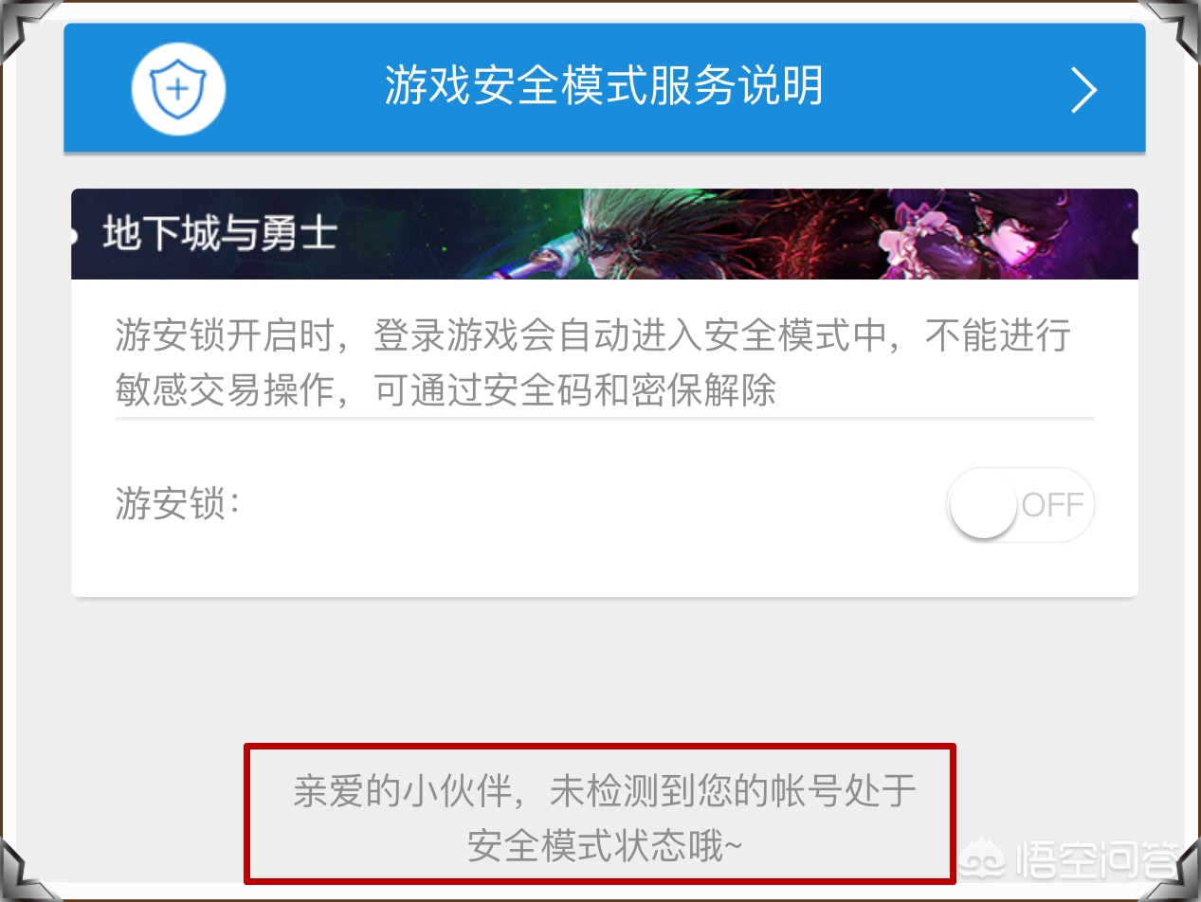Click the white knob of the 游安锁 switch
The width and height of the screenshot is (1201, 902).
click(983, 505)
